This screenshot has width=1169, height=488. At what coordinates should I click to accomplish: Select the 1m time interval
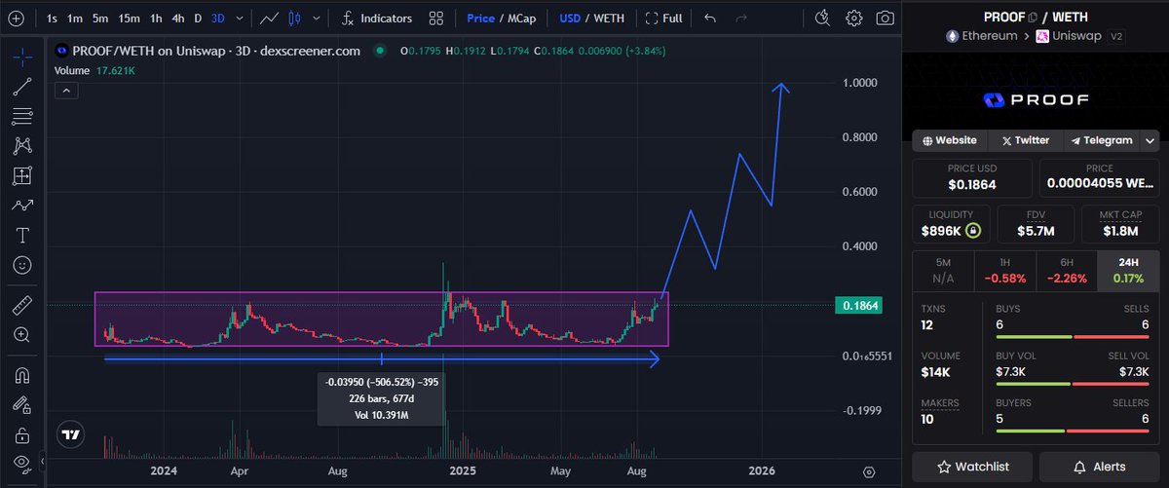pos(75,18)
